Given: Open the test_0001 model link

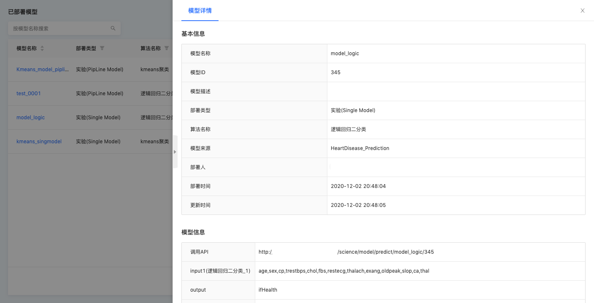Looking at the screenshot, I should click(x=29, y=93).
